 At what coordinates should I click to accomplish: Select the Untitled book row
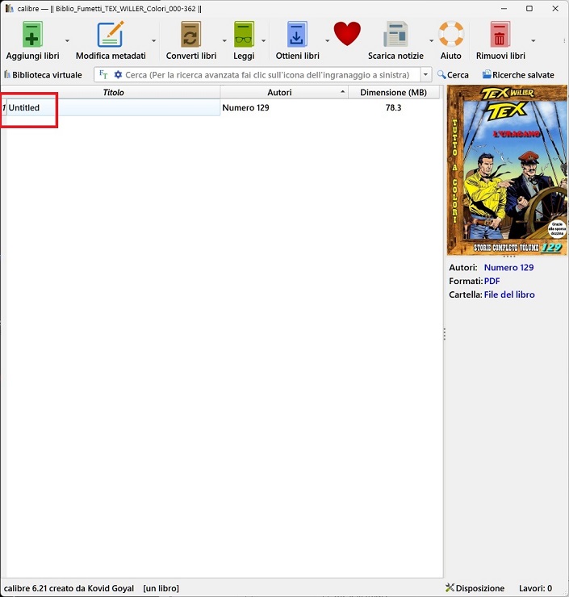point(114,107)
